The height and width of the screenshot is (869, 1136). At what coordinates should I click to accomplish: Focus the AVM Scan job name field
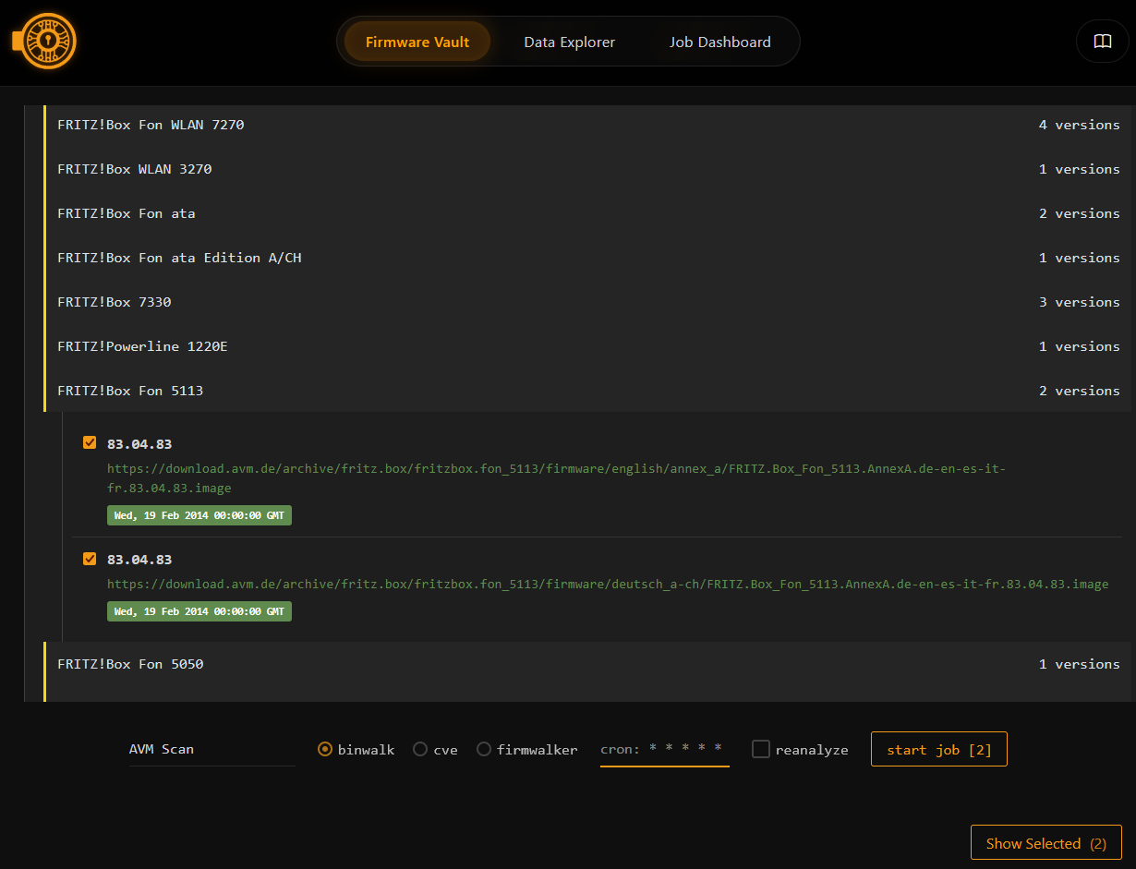click(212, 749)
